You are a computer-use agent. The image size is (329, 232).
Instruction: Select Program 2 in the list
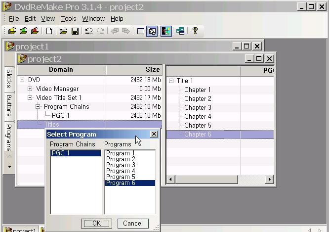[x=130, y=159]
